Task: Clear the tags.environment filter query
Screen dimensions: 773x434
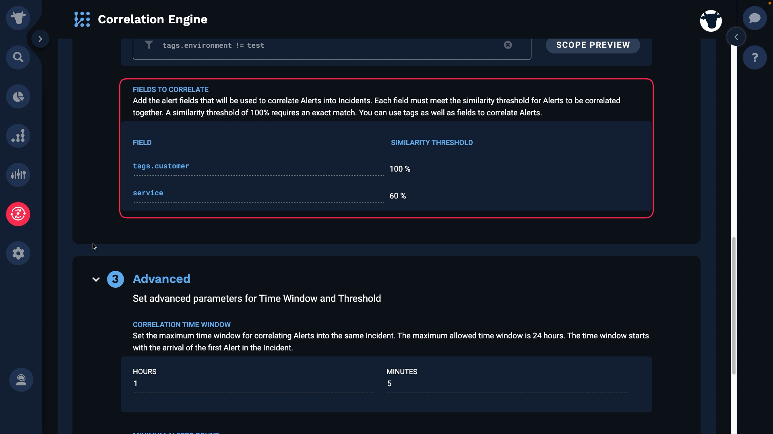Action: [x=508, y=45]
